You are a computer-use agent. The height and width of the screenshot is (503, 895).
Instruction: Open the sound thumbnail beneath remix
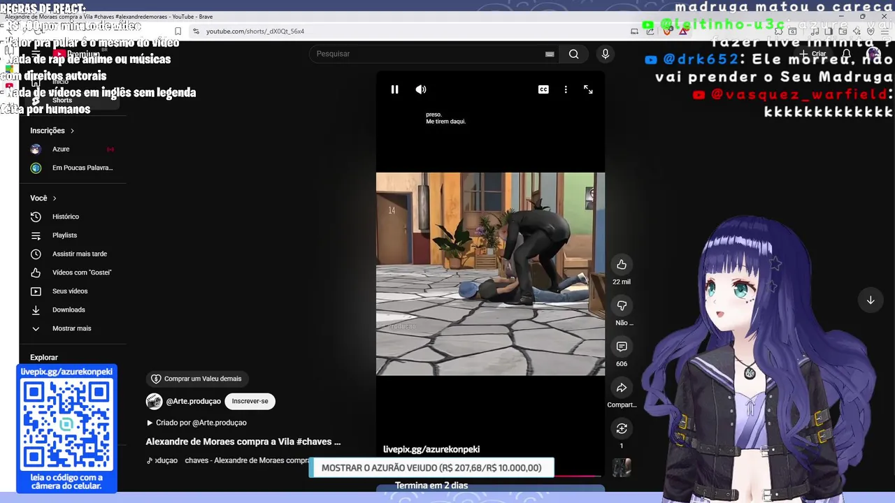point(622,467)
